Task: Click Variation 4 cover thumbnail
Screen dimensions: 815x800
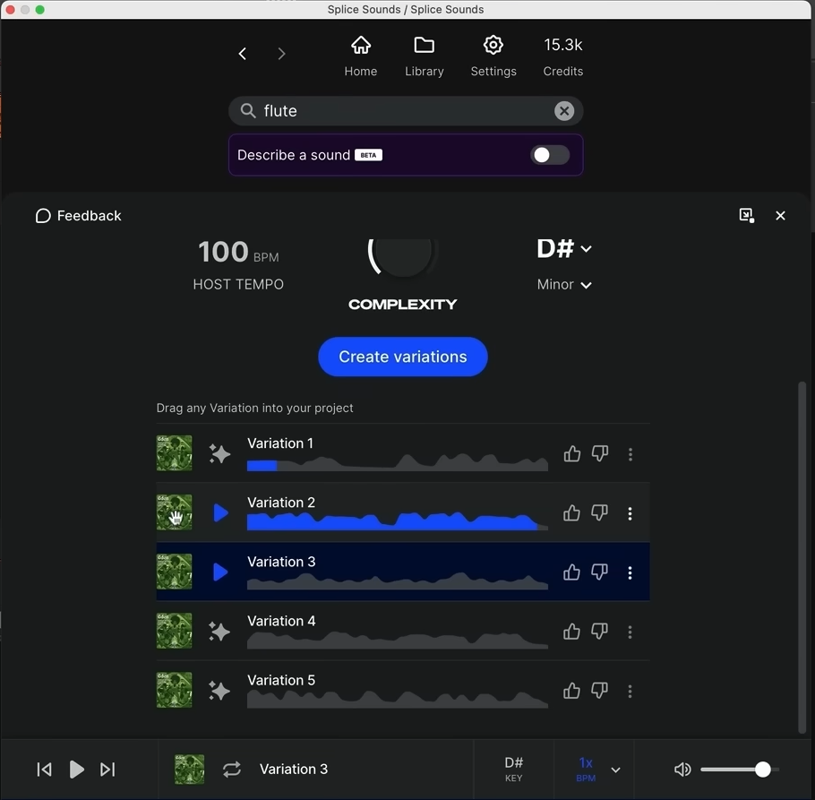Action: tap(174, 631)
